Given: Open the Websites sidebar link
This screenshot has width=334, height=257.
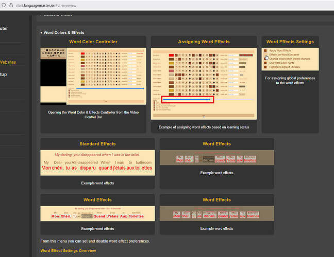Looking at the screenshot, I should (8, 62).
